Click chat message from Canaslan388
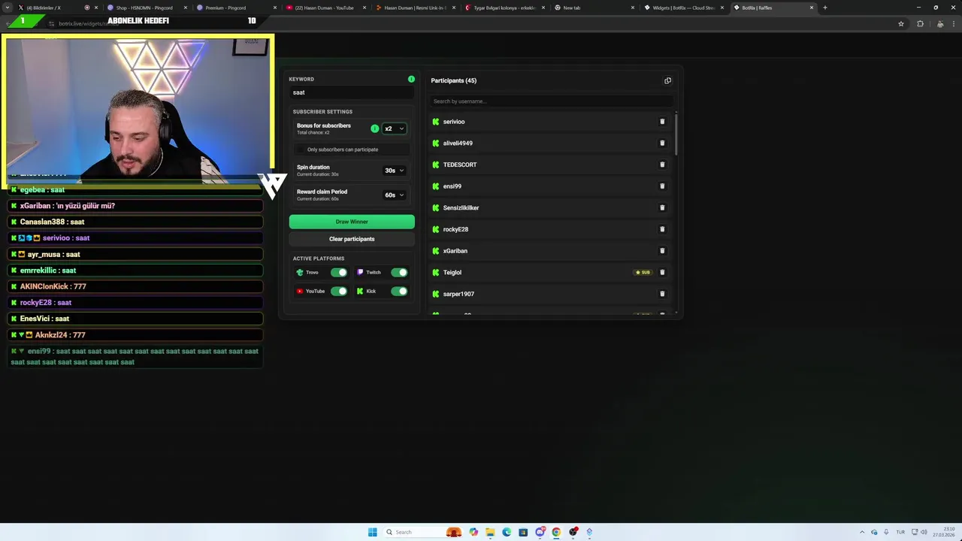Viewport: 962px width, 541px height. coord(136,222)
